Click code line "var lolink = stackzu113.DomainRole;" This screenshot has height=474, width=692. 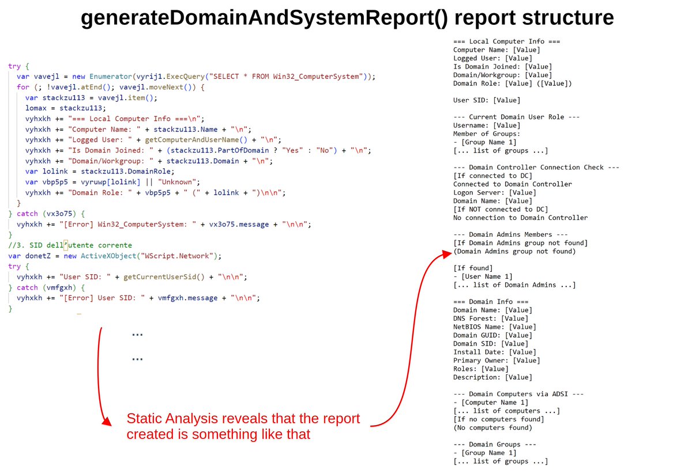point(100,172)
